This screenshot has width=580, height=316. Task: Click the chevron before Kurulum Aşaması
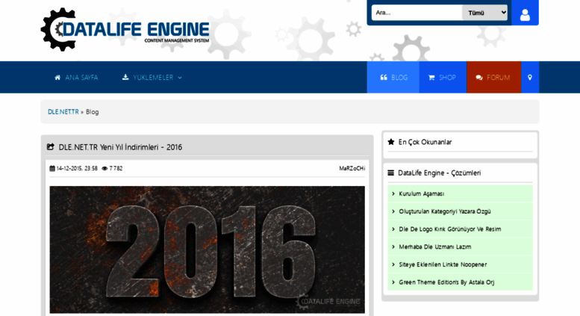(x=393, y=193)
